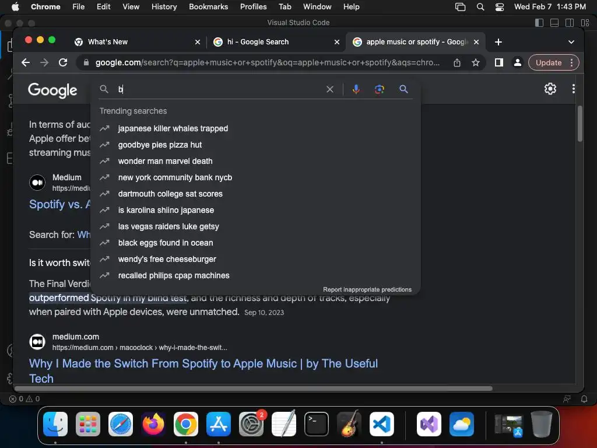This screenshot has height=448, width=597.
Task: Pick suggestion wendy's free cheeseburger
Action: (255, 260)
